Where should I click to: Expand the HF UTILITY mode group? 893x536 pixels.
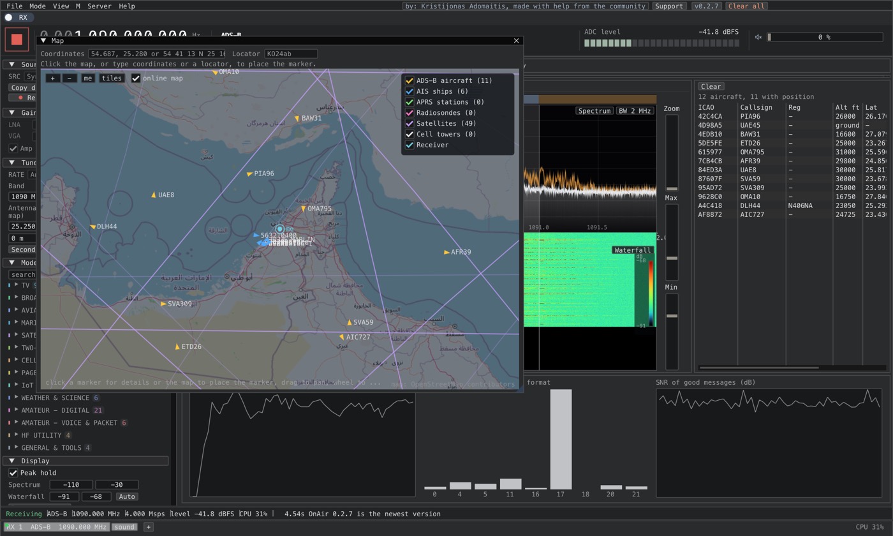(x=17, y=435)
